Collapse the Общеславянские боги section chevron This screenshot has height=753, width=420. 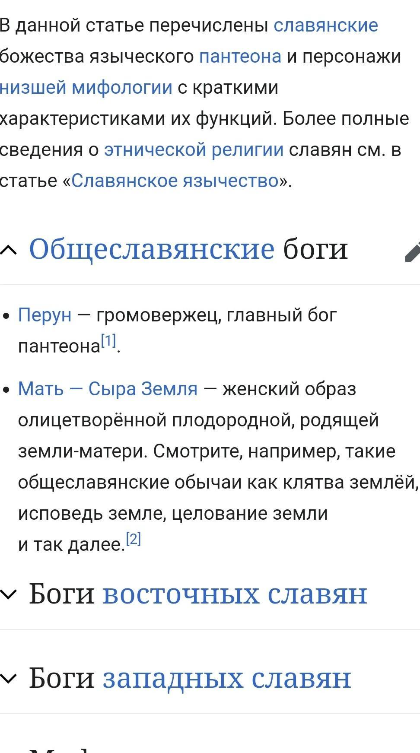click(9, 250)
